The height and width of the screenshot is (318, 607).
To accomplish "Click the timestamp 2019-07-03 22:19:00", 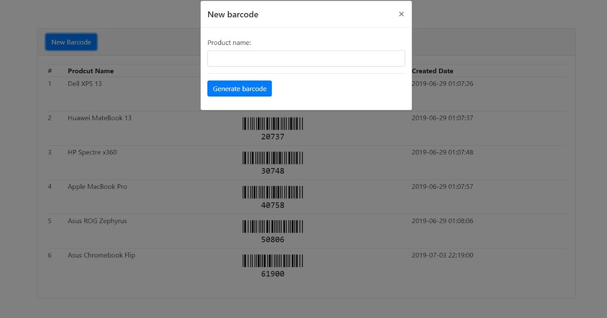I will tap(443, 255).
